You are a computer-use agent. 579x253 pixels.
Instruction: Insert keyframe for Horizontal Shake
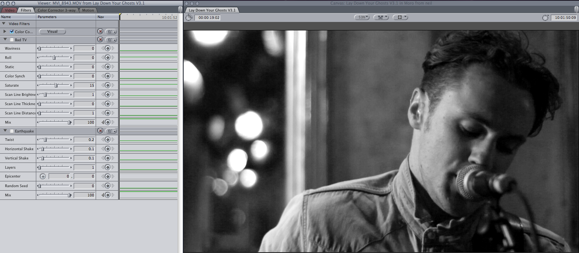tap(108, 149)
